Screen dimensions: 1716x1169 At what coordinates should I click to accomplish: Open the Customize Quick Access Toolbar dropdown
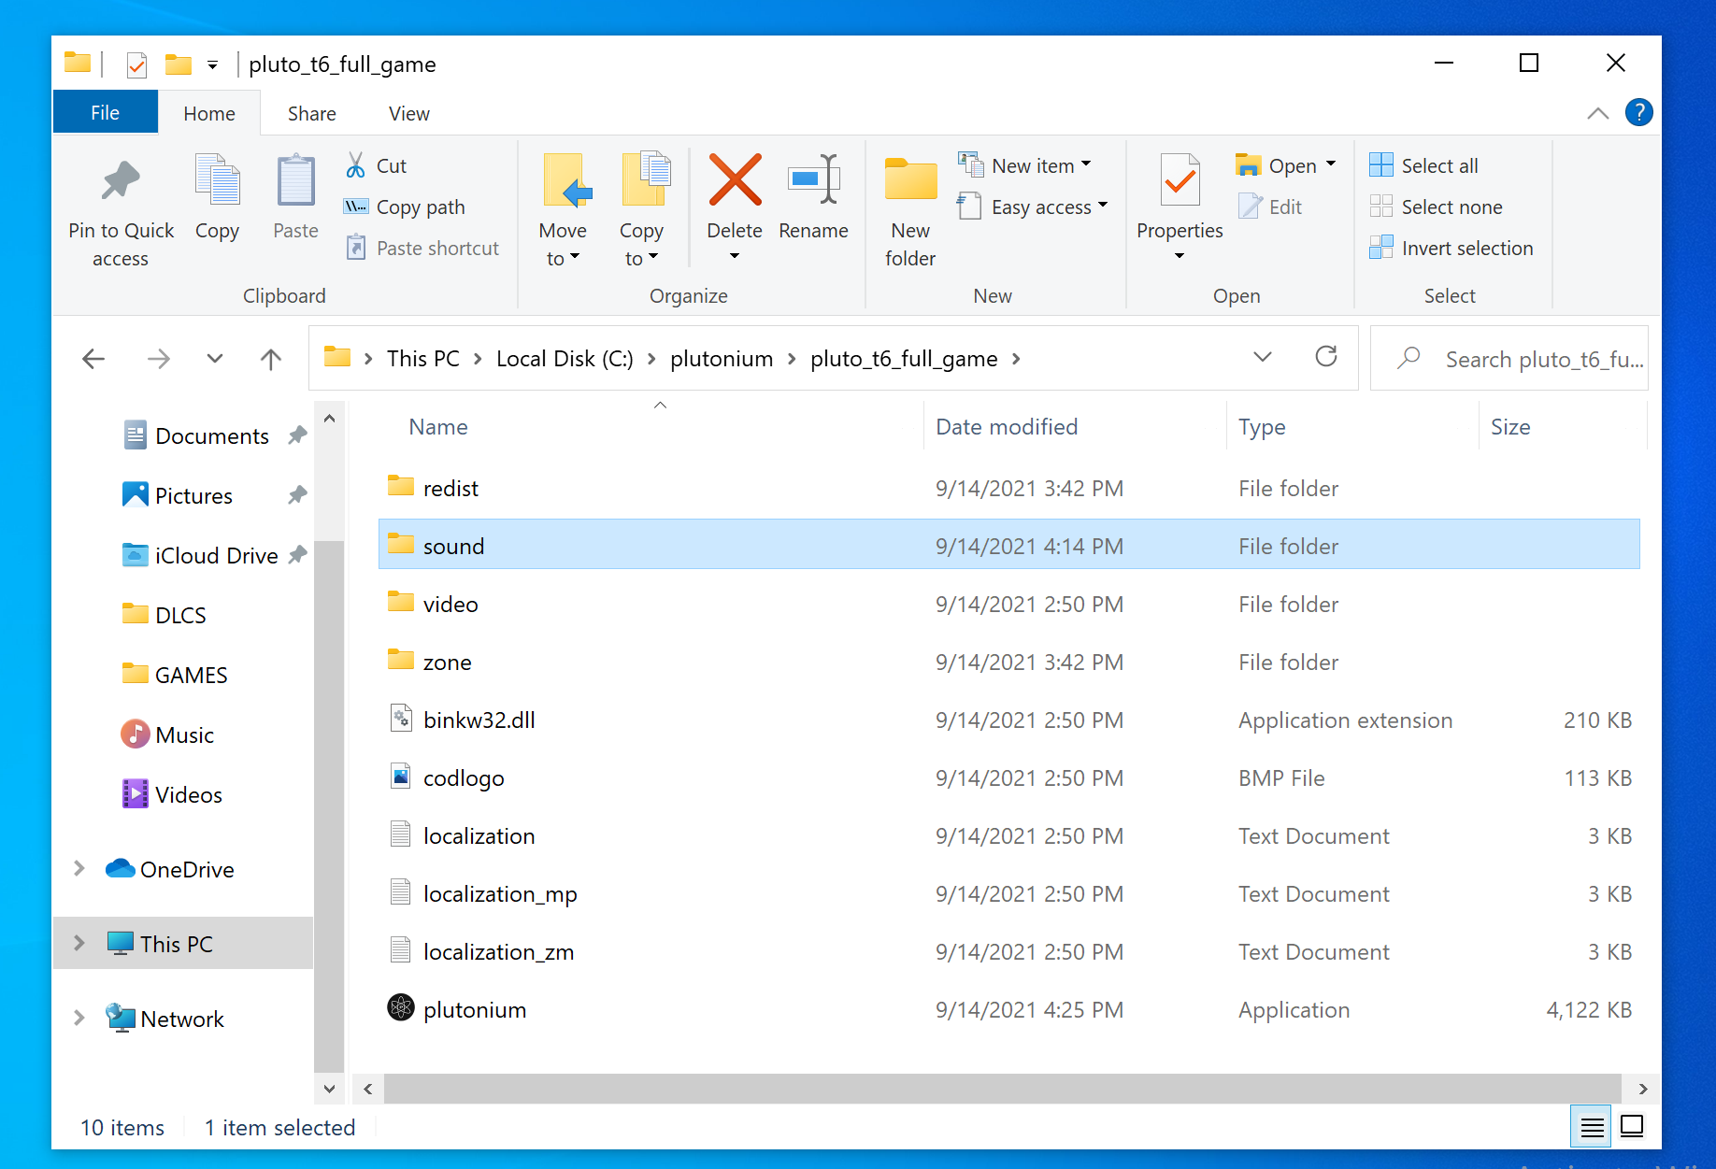click(213, 65)
